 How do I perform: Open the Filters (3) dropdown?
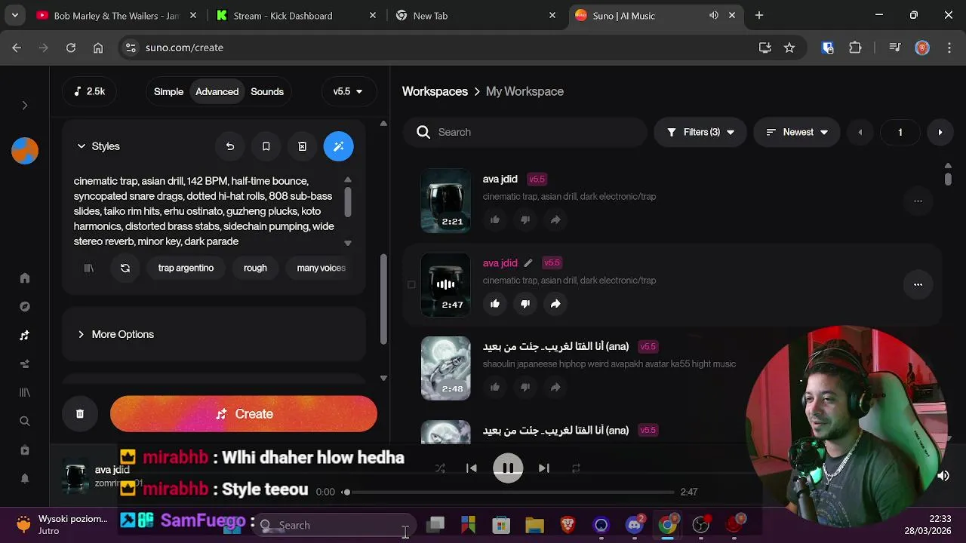700,132
